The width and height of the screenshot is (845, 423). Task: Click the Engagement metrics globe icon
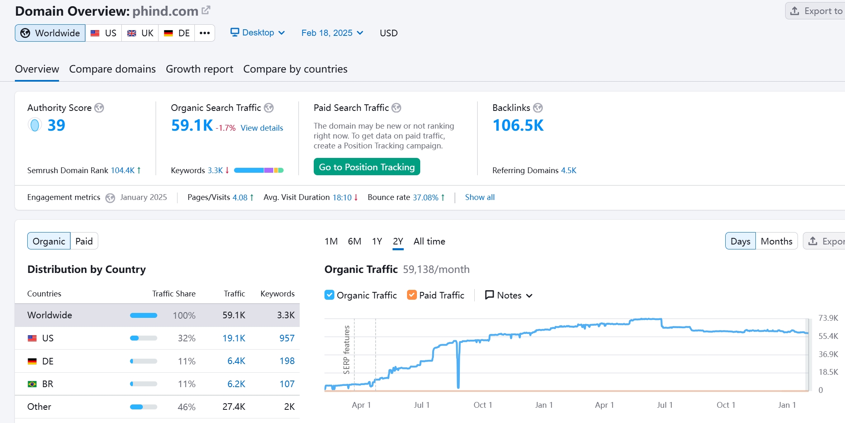(110, 198)
